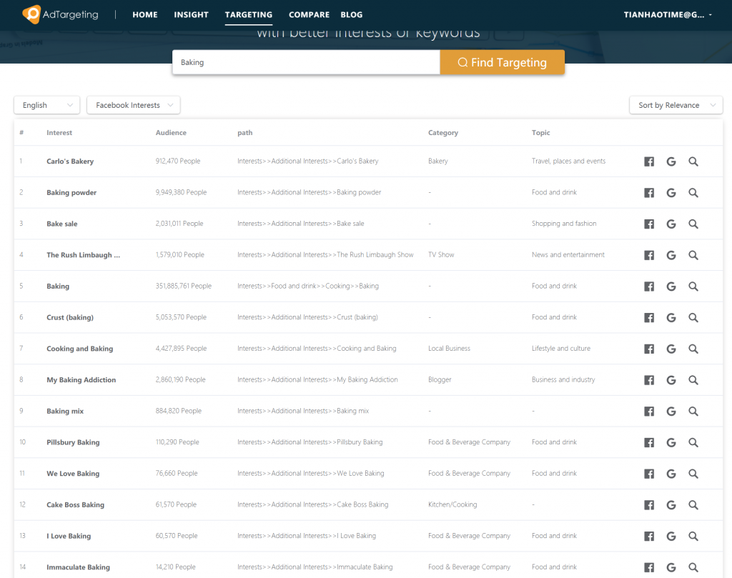Viewport: 732px width, 578px height.
Task: Click the AdTargeting logo
Action: tap(60, 14)
